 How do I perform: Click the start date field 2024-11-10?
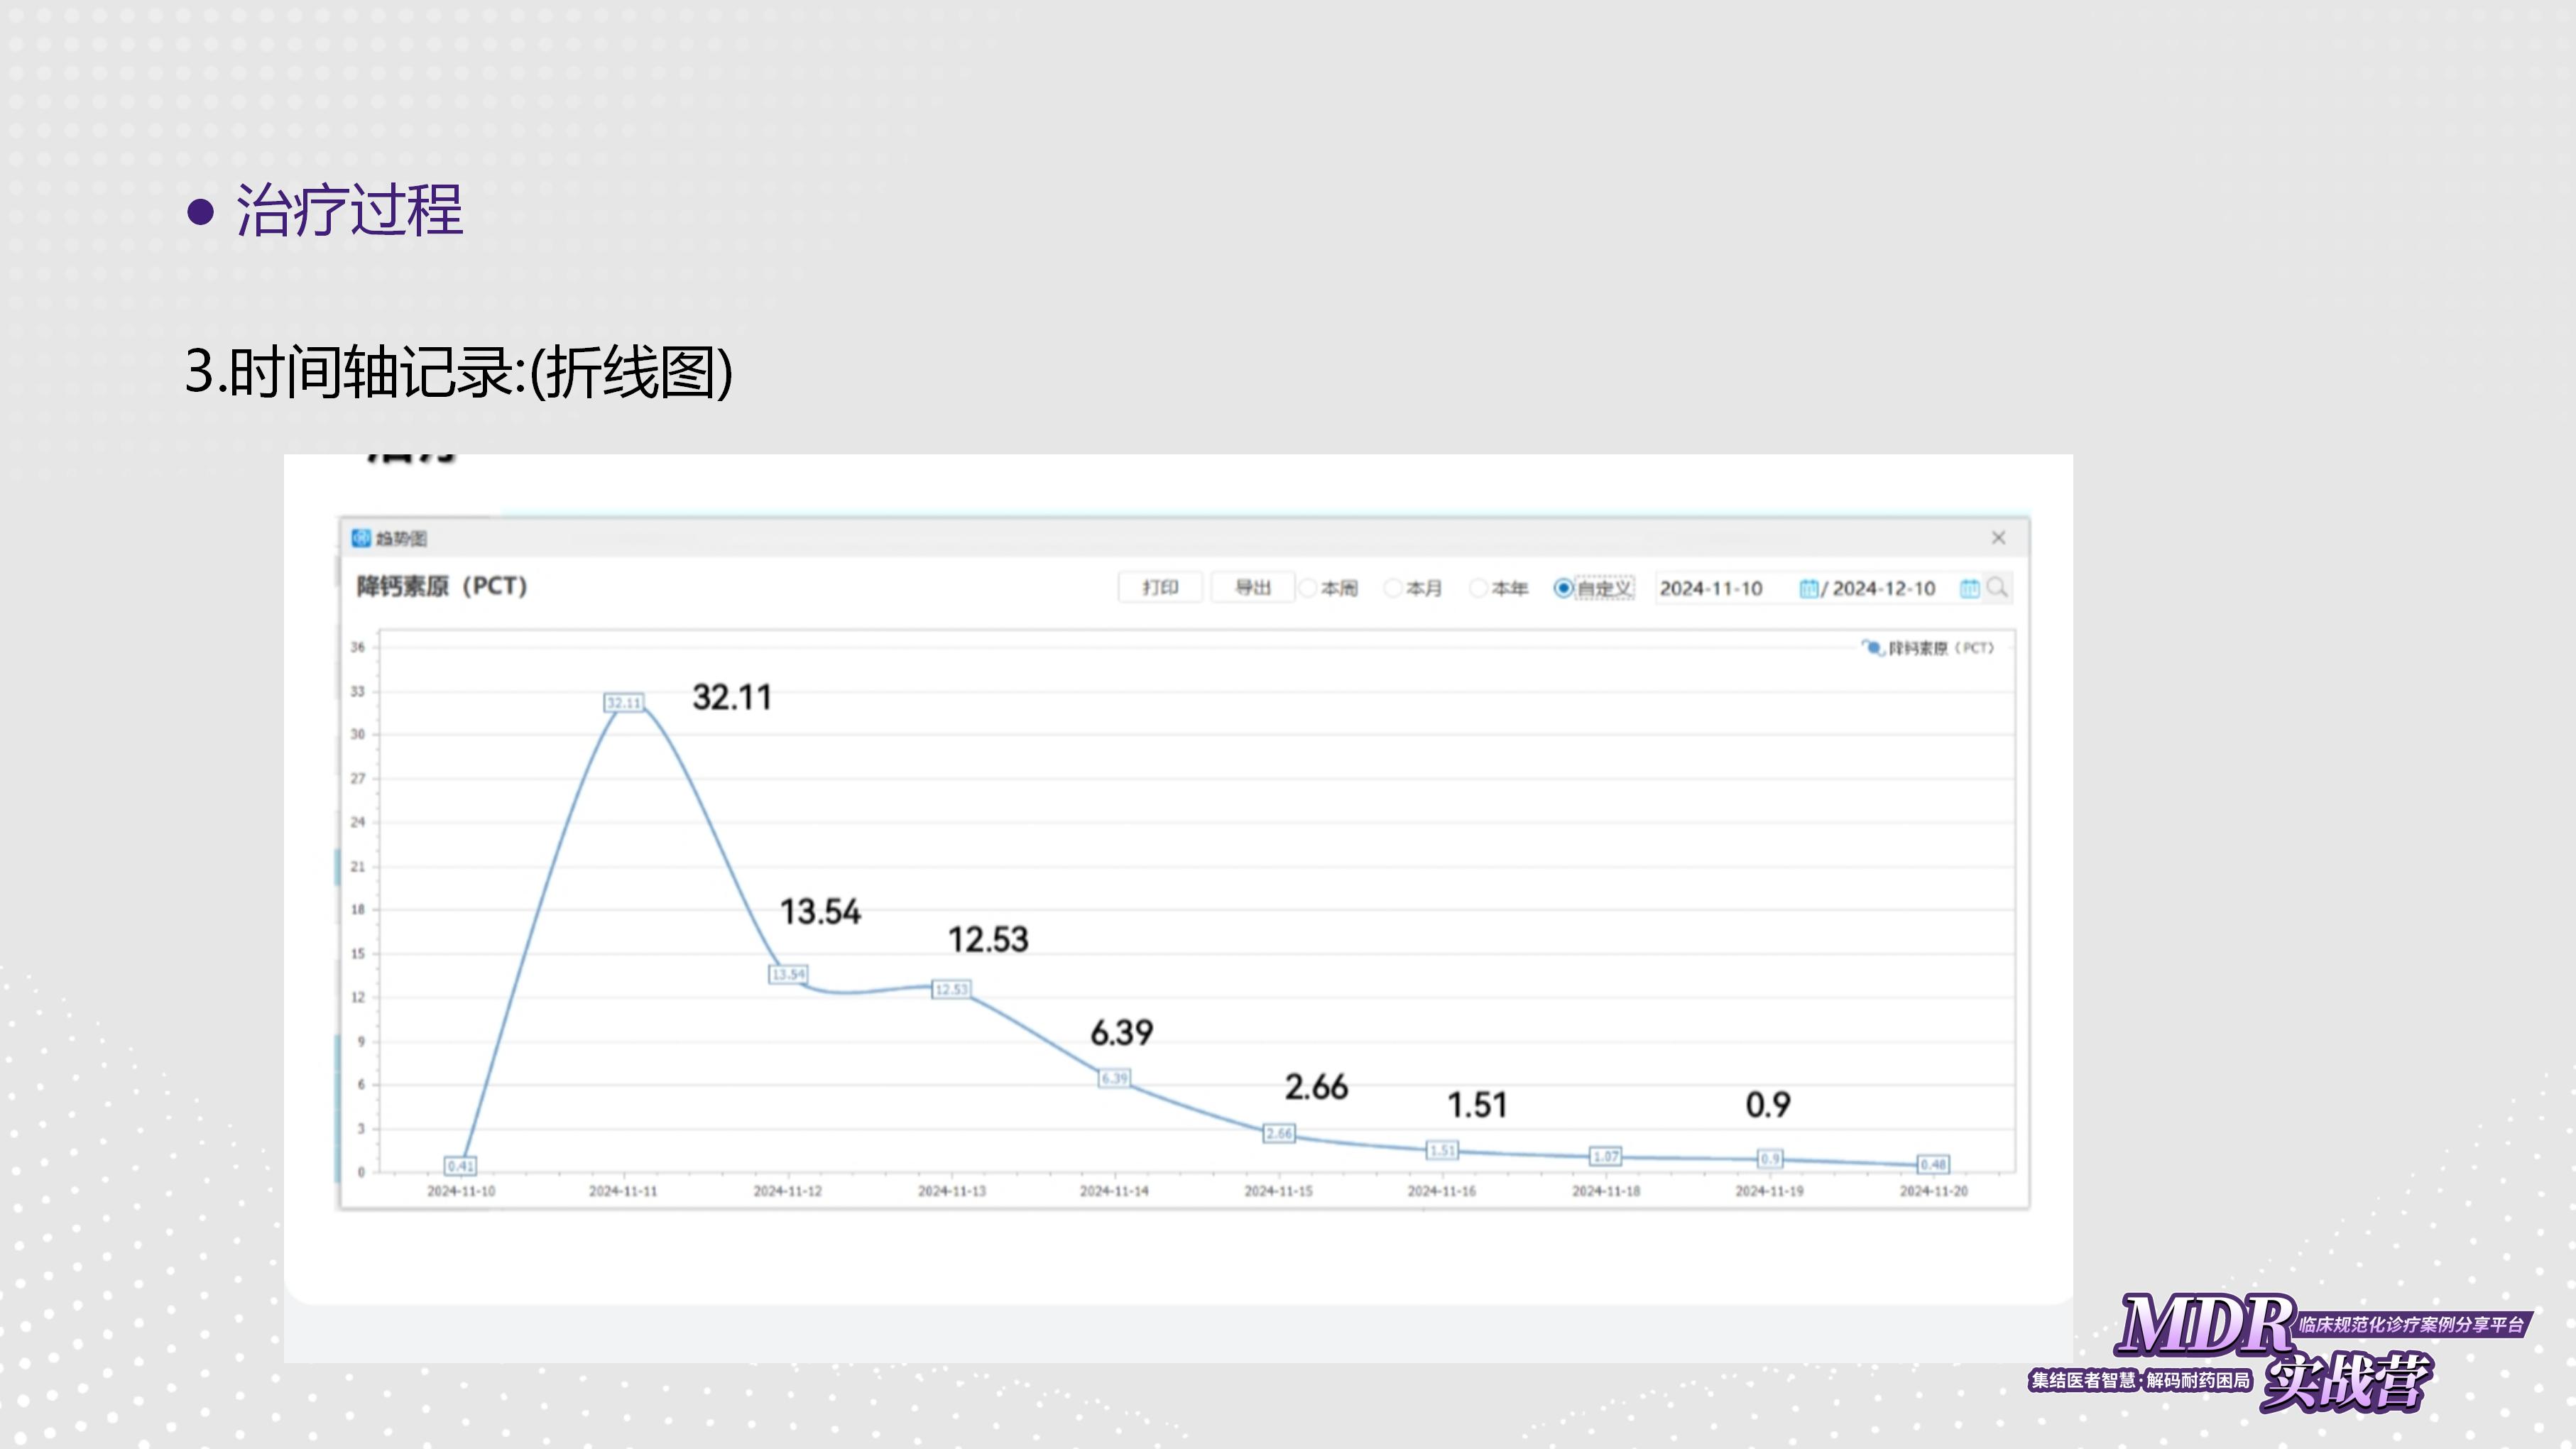(x=1712, y=588)
